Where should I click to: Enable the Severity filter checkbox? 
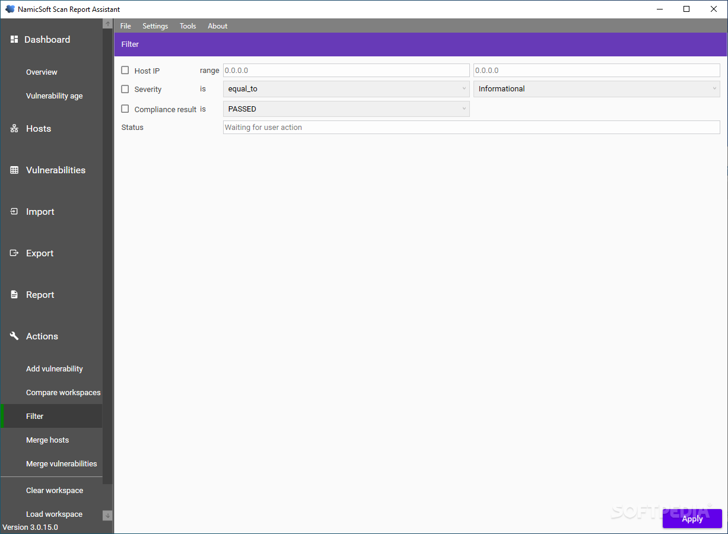pos(125,89)
